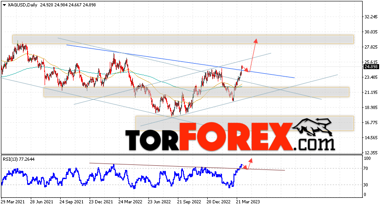Open the XAGUSD symbol dropdown arrow
The image size is (381, 207).
[x=4, y=5]
